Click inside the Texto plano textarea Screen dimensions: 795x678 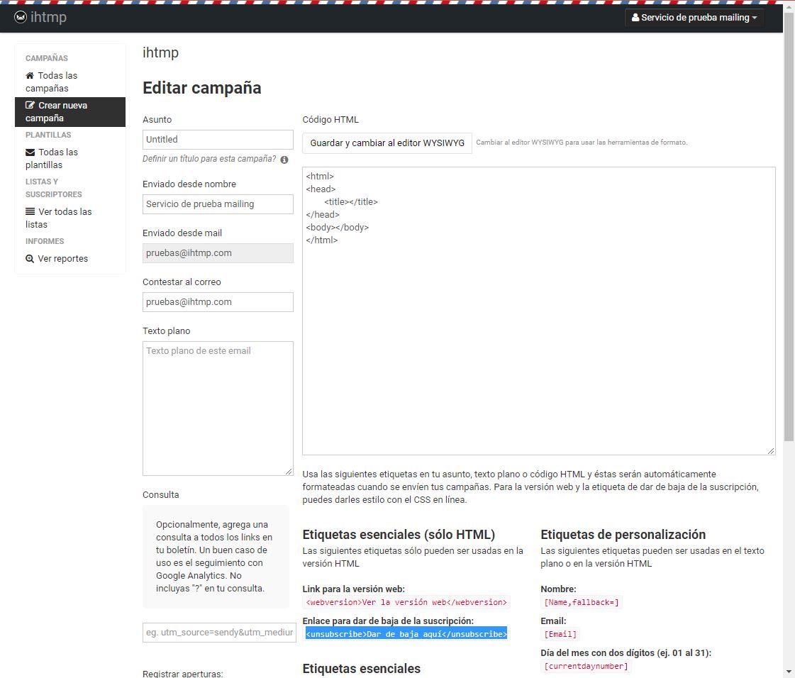(218, 409)
